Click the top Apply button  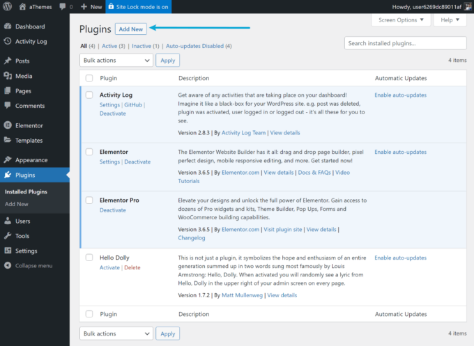click(x=168, y=60)
